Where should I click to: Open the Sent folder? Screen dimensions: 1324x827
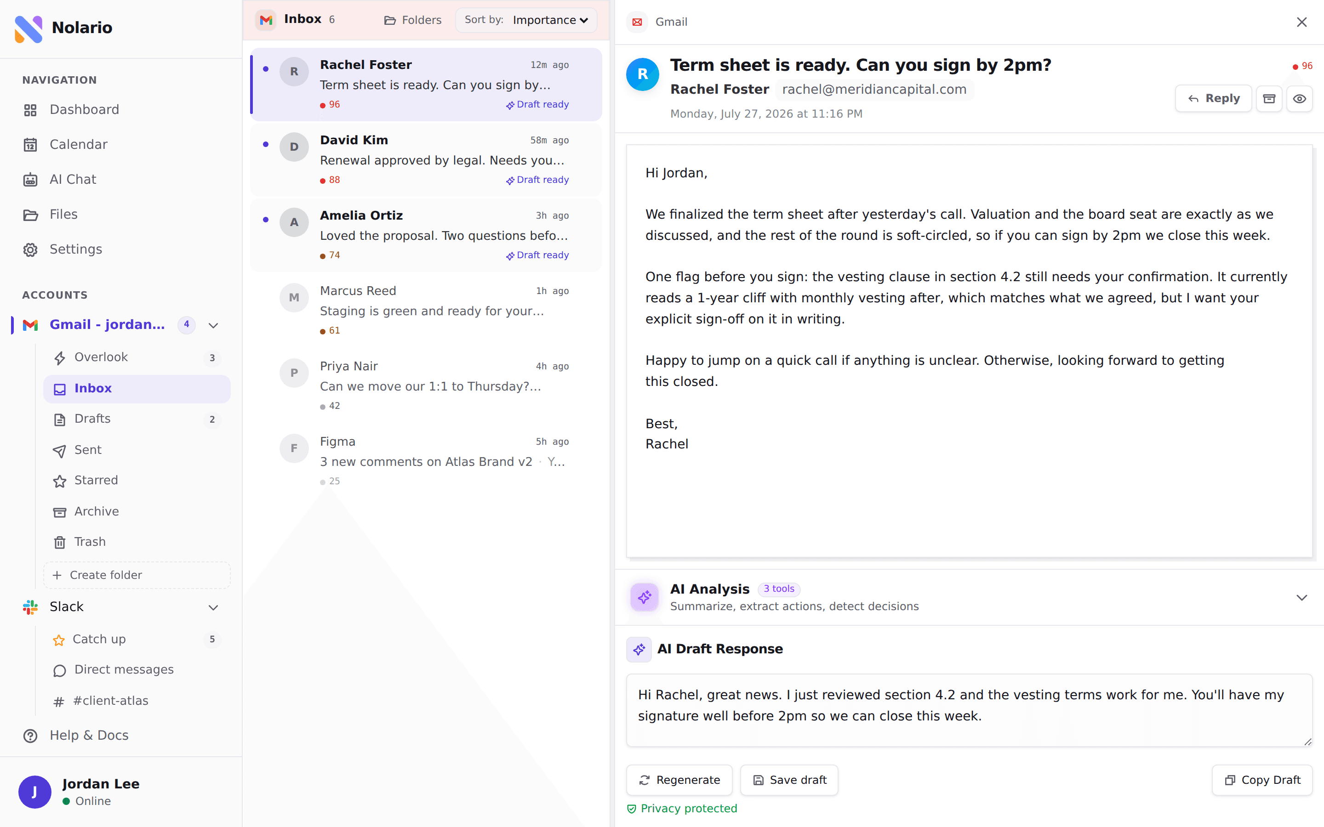click(137, 450)
